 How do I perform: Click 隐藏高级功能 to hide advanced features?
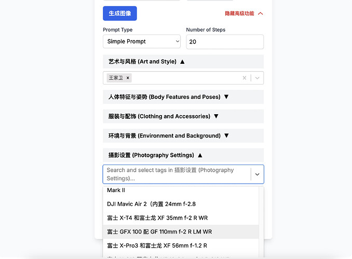(239, 13)
